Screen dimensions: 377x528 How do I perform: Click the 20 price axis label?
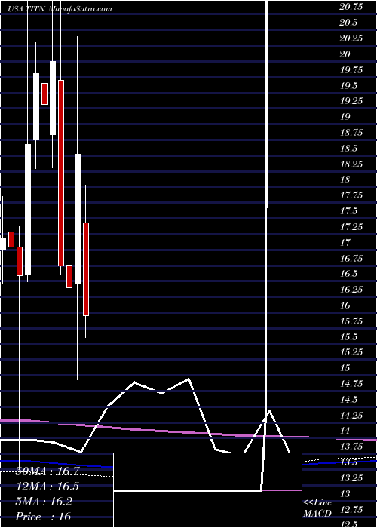click(x=345, y=54)
